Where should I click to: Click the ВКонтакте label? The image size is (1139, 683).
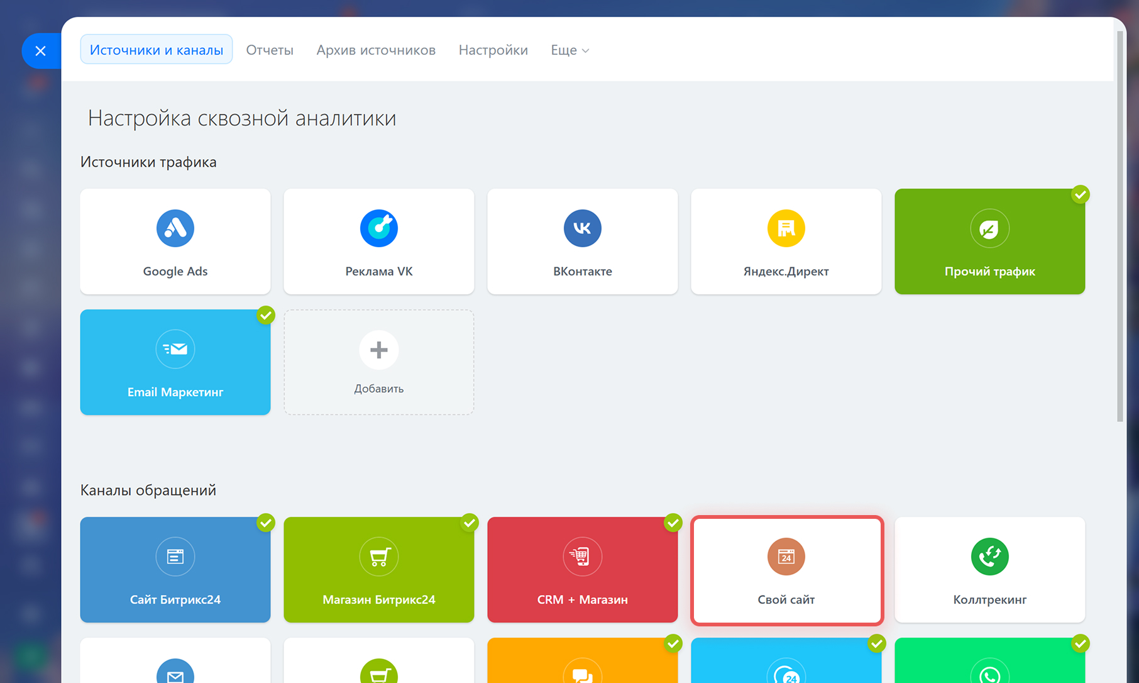tap(583, 272)
